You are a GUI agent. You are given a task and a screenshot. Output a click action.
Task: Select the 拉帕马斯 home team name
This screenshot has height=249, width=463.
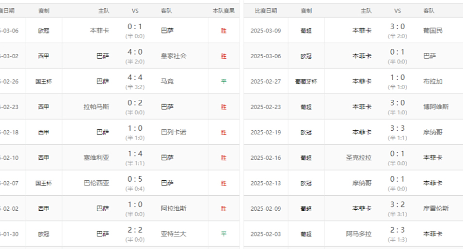click(96, 107)
